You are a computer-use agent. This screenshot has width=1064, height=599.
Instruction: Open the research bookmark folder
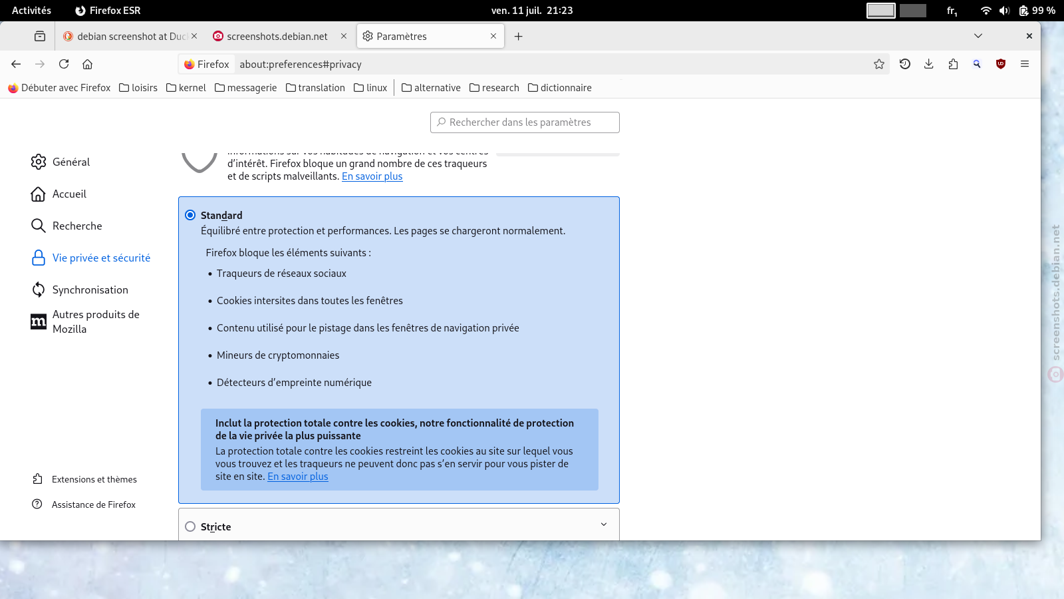494,88
